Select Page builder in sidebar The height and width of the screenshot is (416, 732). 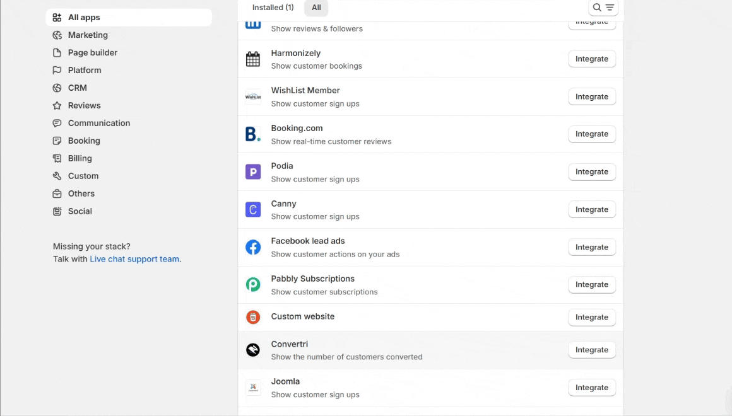point(92,53)
